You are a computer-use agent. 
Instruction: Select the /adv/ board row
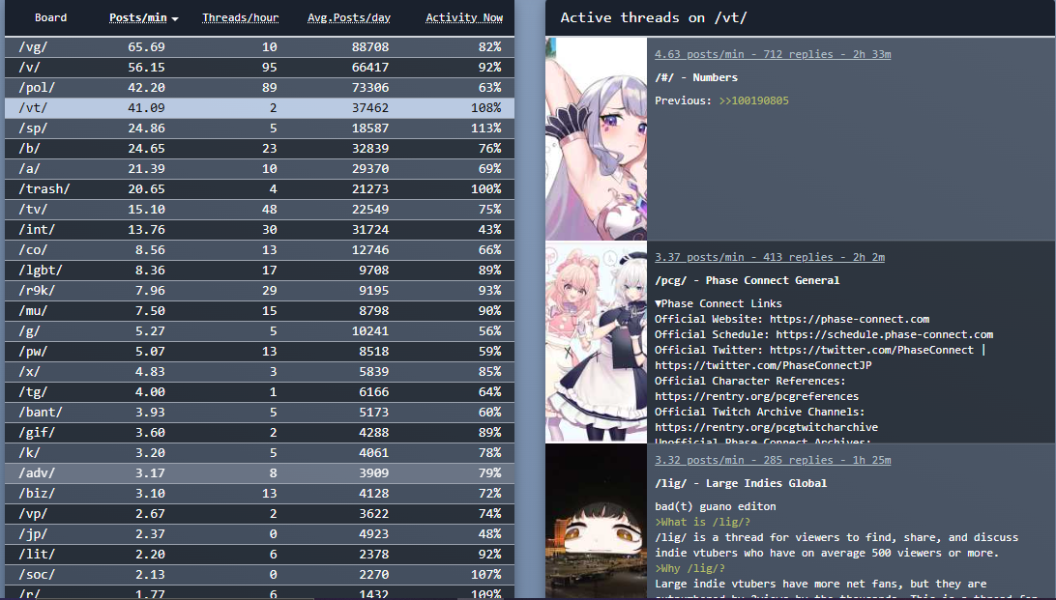258,473
